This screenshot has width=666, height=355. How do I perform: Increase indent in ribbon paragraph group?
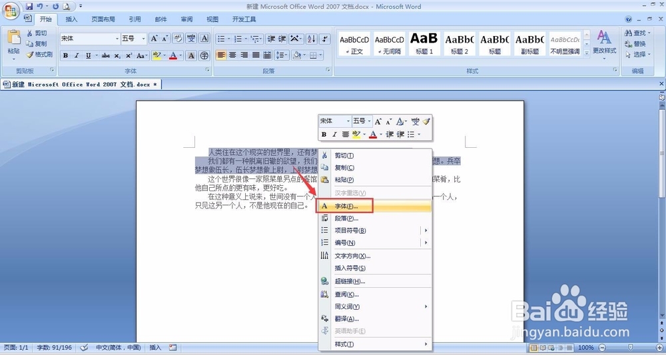click(282, 39)
